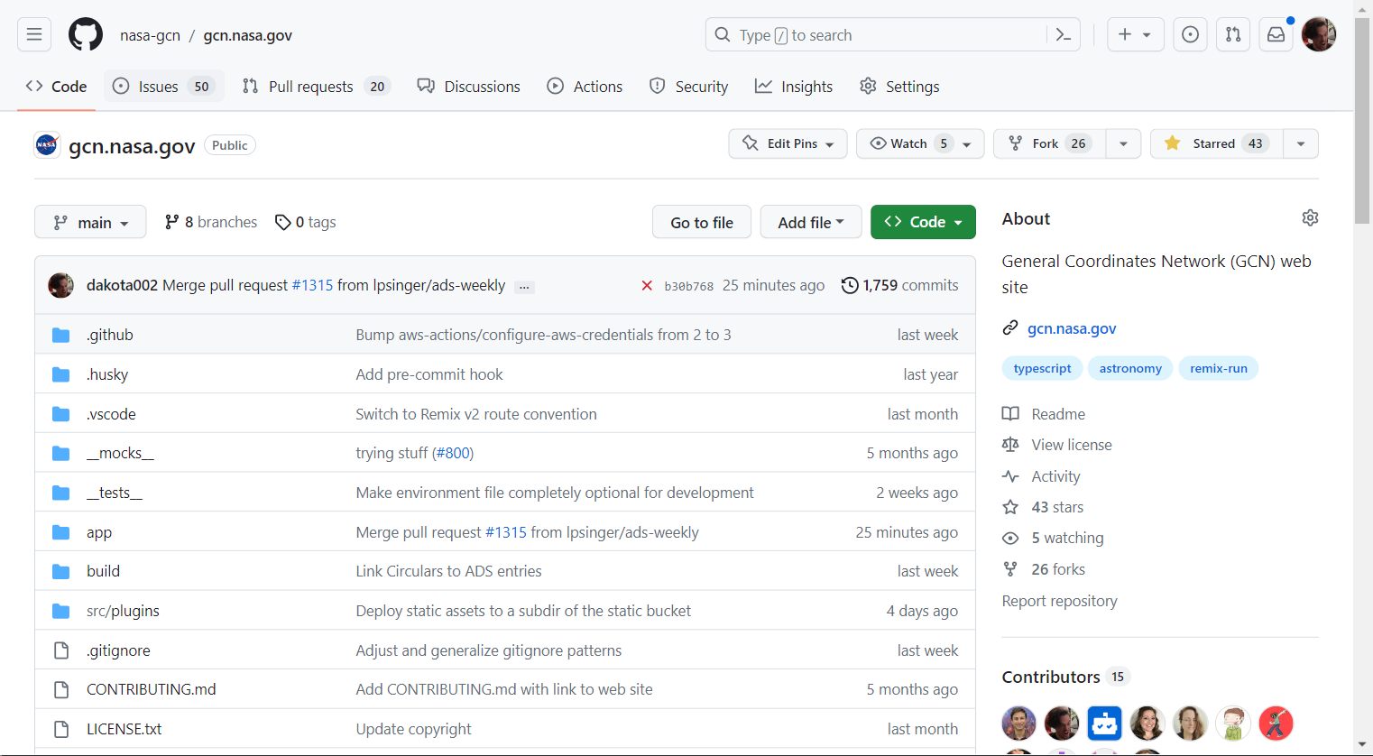Image resolution: width=1373 pixels, height=756 pixels.
Task: Select the astronomy topic tag
Action: tap(1130, 368)
